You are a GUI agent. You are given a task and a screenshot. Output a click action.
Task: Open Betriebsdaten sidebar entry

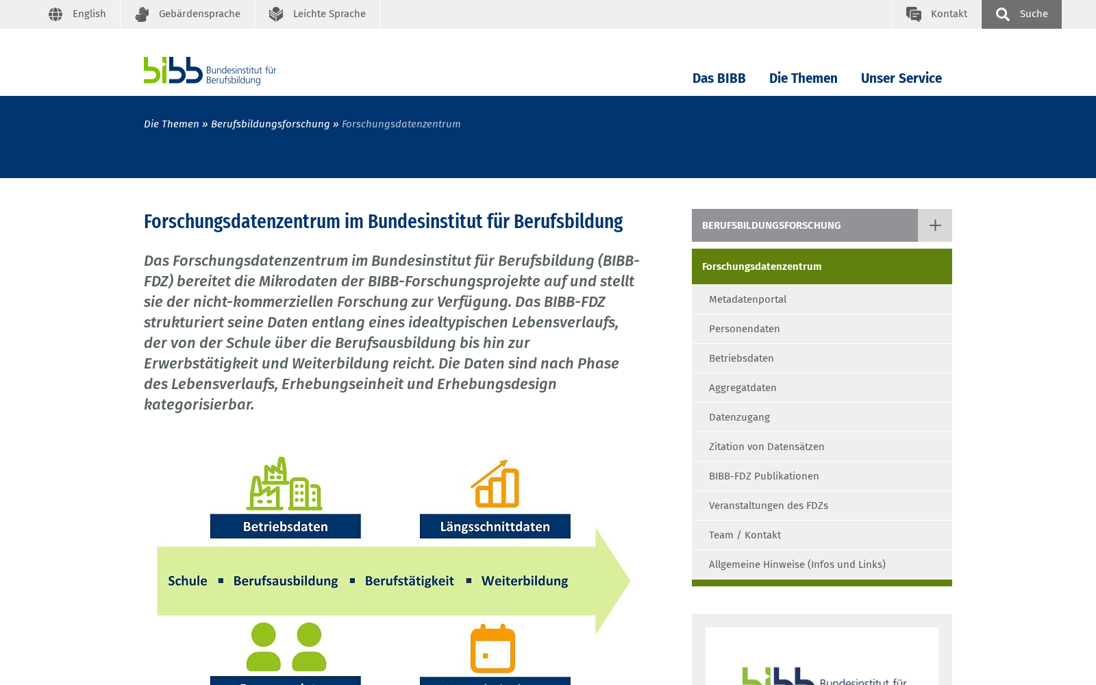point(822,358)
